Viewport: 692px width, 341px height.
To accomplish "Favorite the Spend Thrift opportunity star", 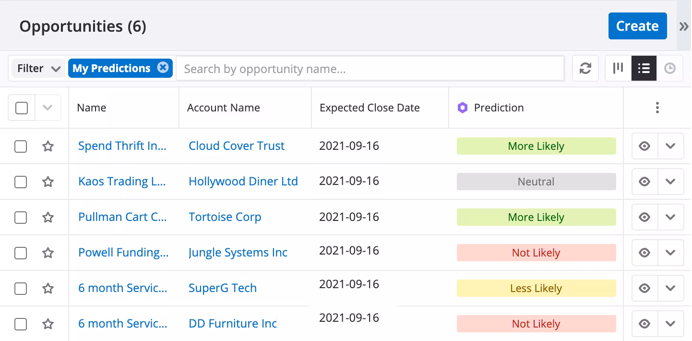I will [x=48, y=146].
